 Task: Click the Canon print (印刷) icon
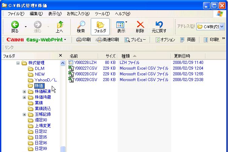[x=79, y=40]
